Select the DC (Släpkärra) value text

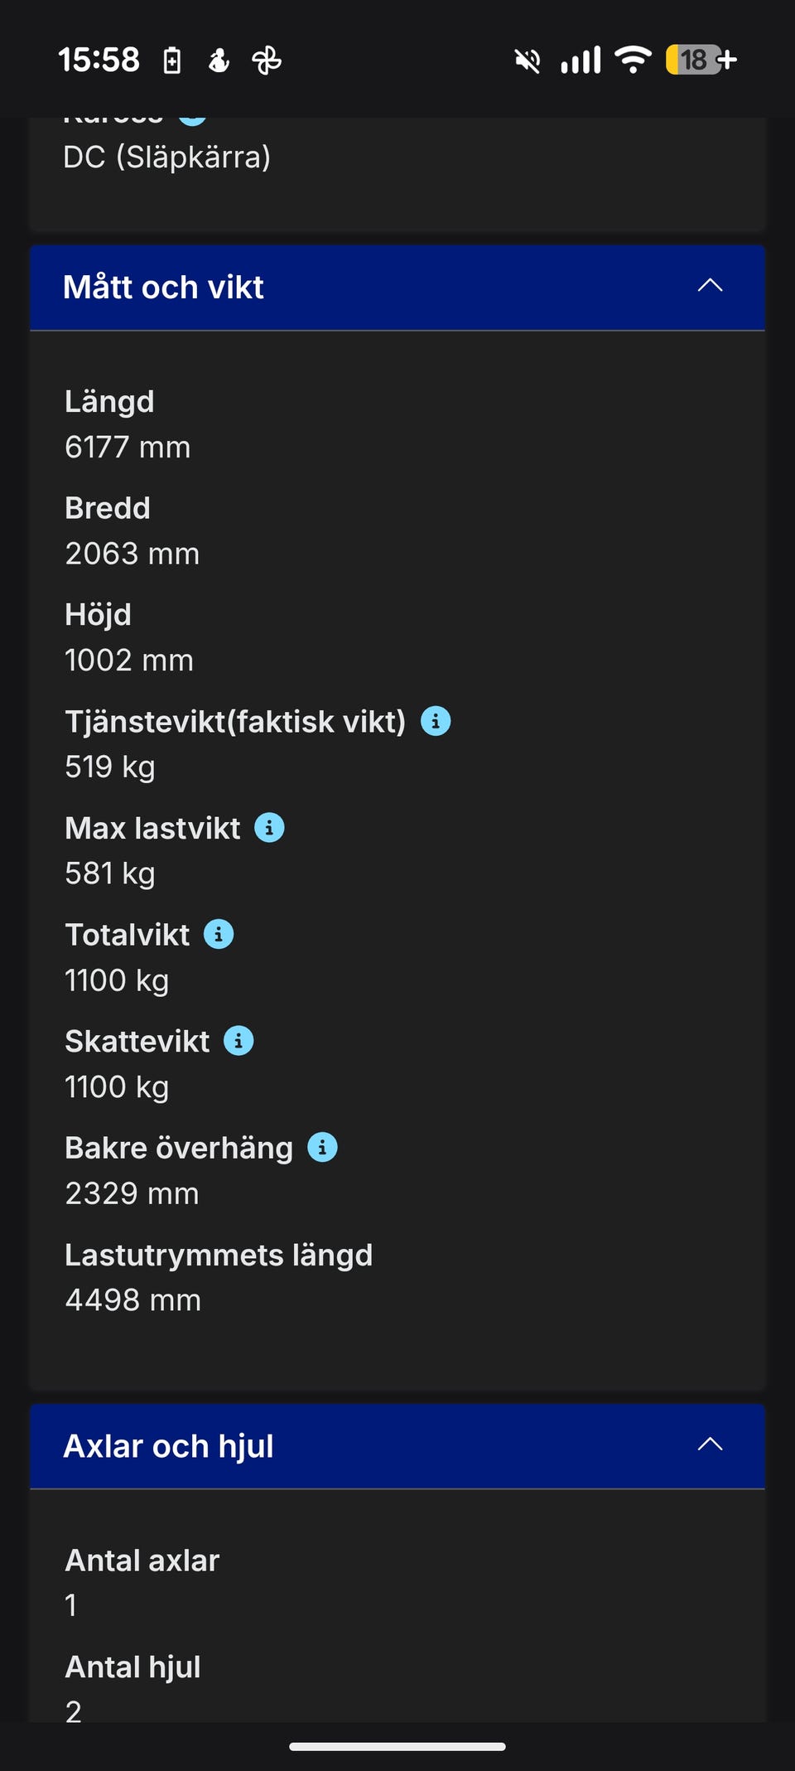point(167,157)
